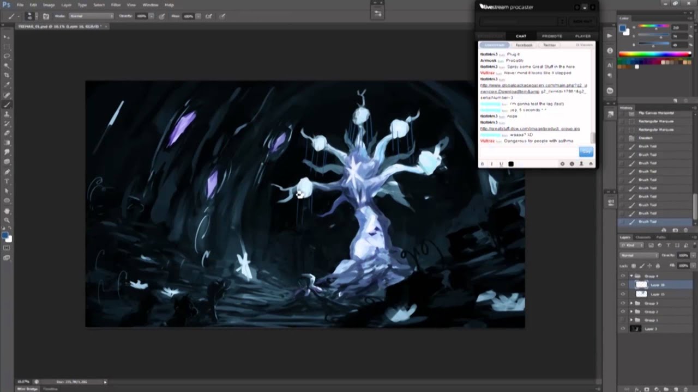Click the color spectrum ramp bar
698x392 pixels.
tap(654, 54)
